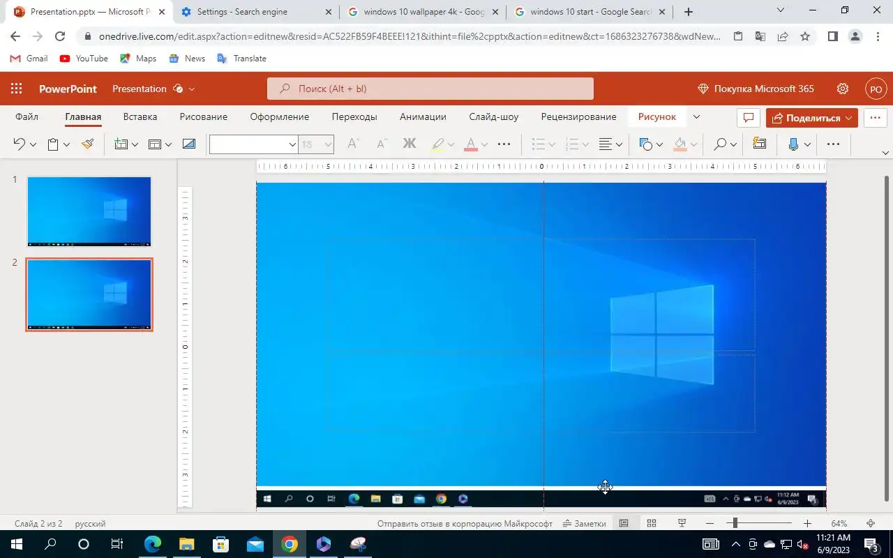893x558 pixels.
Task: Bookmark page with the star icon
Action: (805, 37)
